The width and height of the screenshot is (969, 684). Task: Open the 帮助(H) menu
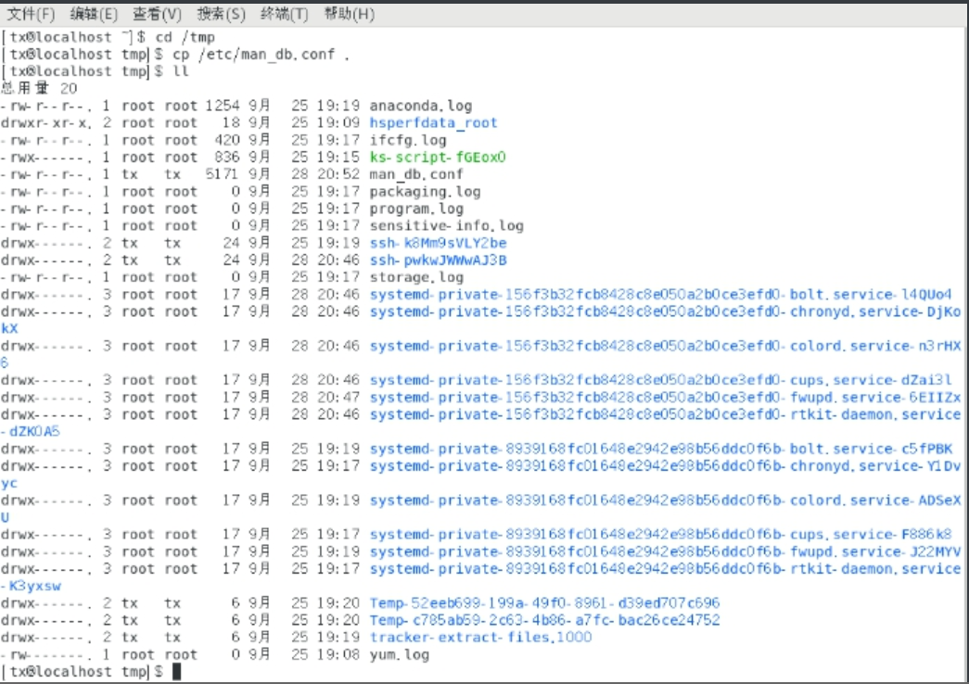(350, 14)
